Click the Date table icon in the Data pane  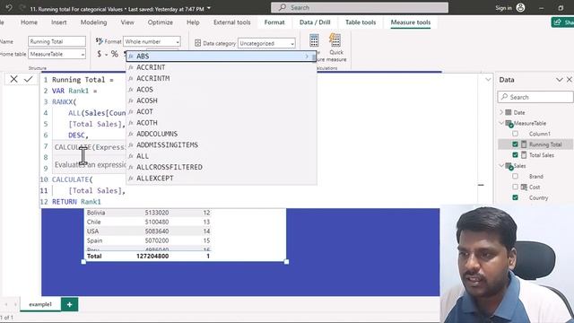pos(509,112)
